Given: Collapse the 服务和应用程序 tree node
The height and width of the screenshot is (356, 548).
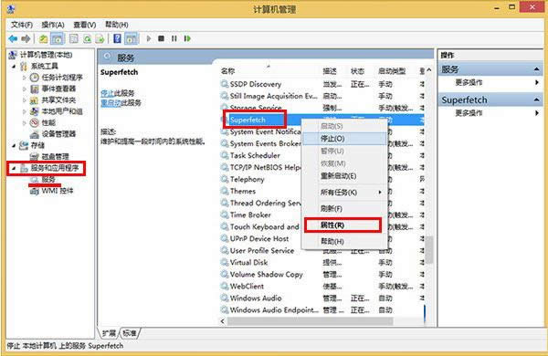Looking at the screenshot, I should [x=14, y=168].
